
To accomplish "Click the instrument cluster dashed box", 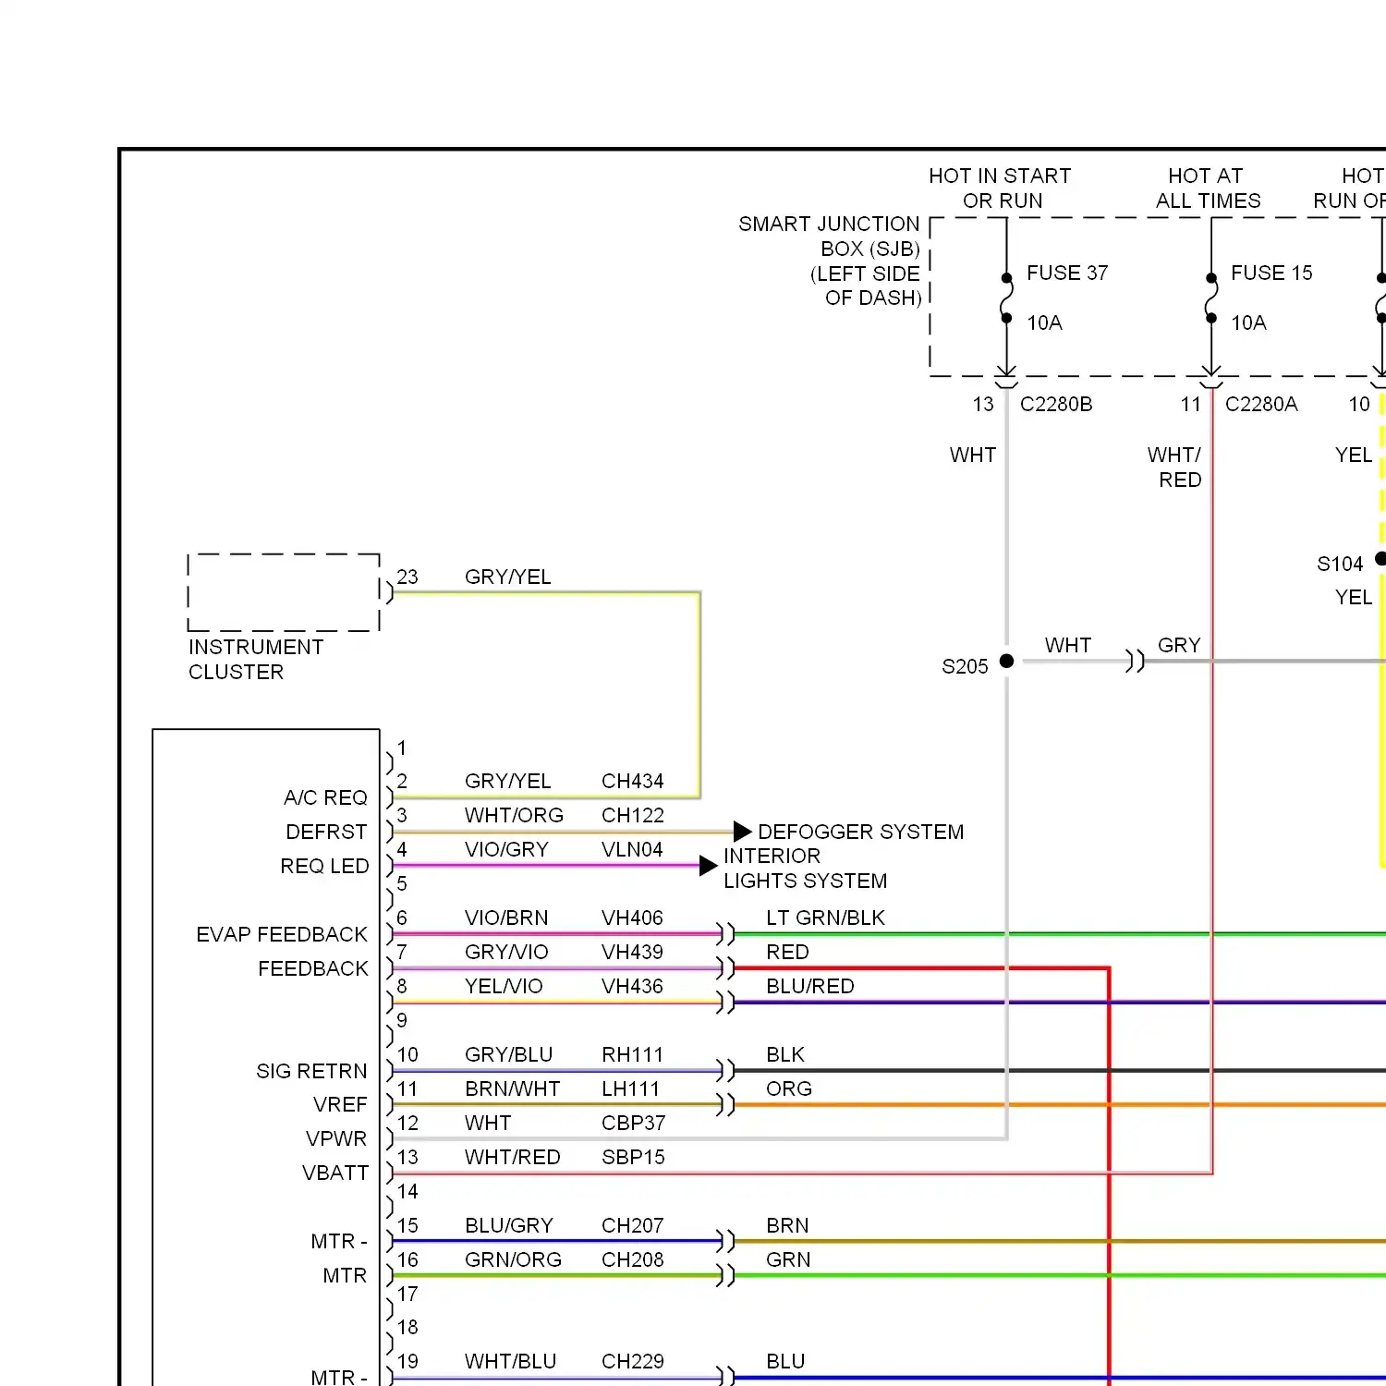I will (x=284, y=592).
